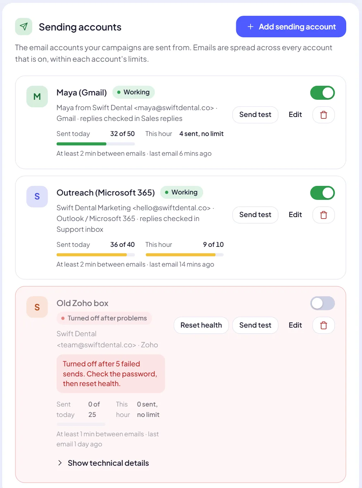Image resolution: width=362 pixels, height=488 pixels.
Task: Click the Old Zoho box avatar S
Action: point(37,307)
